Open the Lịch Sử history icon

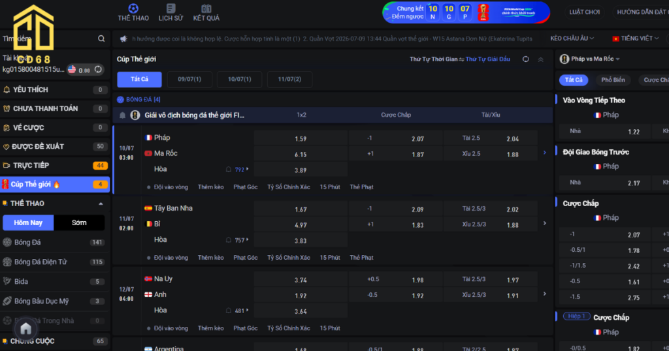click(171, 8)
